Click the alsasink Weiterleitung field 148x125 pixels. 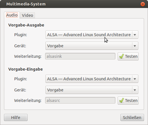click(80, 56)
